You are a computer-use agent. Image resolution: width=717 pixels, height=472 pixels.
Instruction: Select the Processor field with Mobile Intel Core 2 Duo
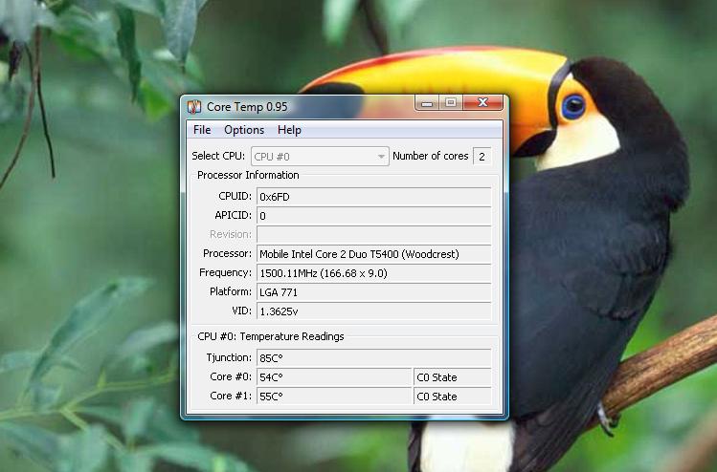(x=373, y=254)
